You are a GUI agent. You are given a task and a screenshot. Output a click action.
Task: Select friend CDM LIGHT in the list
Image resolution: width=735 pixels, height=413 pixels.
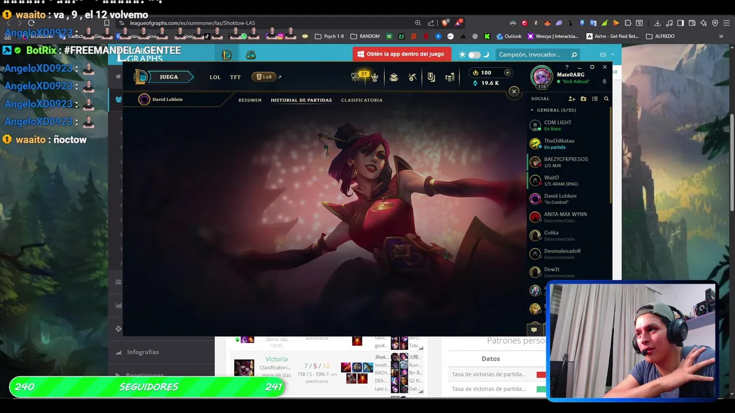568,125
